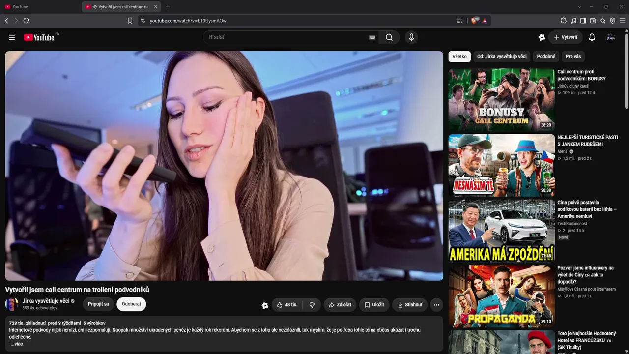Screen dimensions: 629x354
Task: Click the sparkle icon left of like button
Action: 265,305
